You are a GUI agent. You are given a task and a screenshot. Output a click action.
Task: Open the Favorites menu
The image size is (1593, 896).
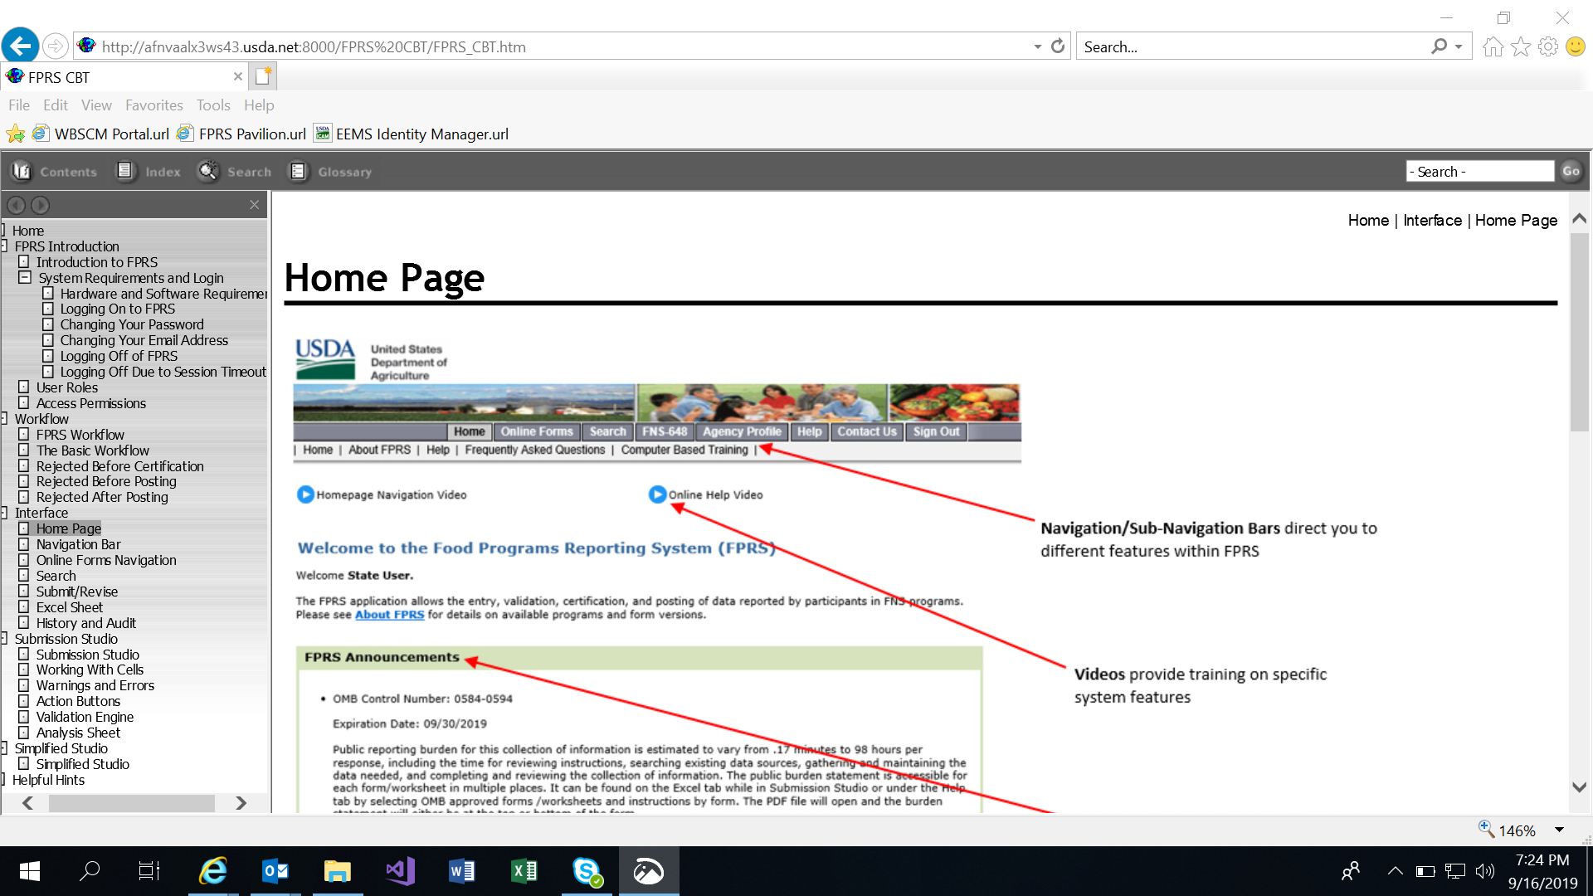pos(153,105)
